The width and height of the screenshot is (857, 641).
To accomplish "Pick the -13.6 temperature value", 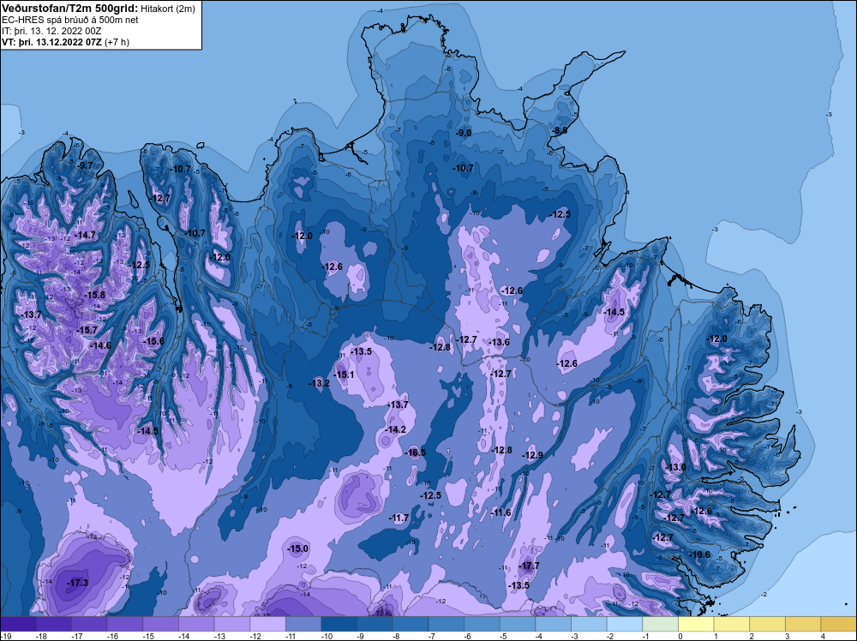I will tap(499, 342).
